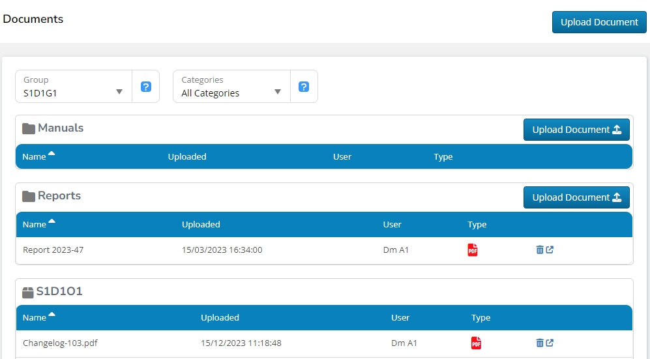
Task: Open Report 2023-47 in new window
Action: pyautogui.click(x=550, y=250)
